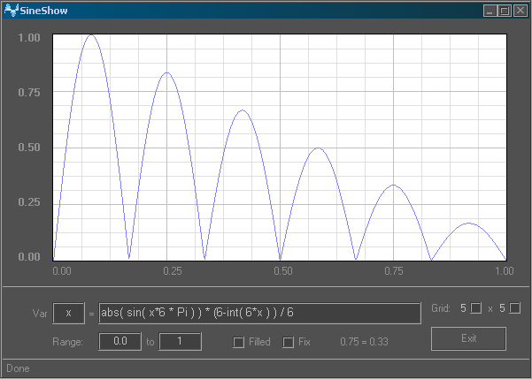Select the Range start field showing 0.0

click(x=120, y=341)
